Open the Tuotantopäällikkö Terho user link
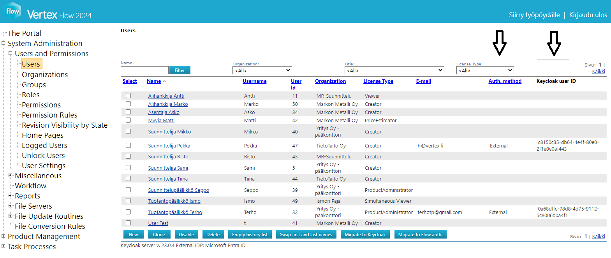 click(175, 212)
